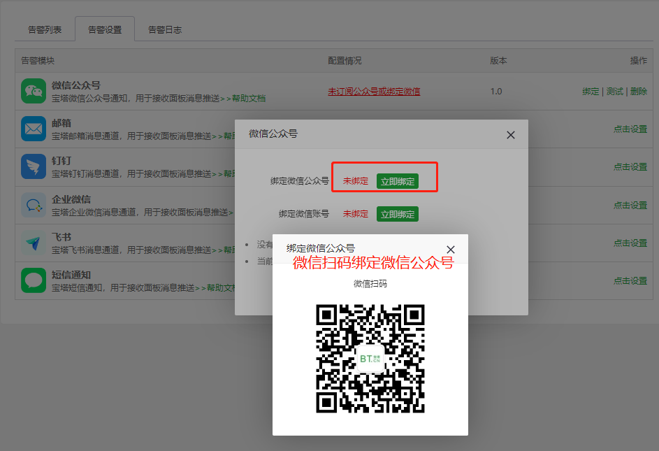Click 点击设置 for the 短信通知 row

630,281
